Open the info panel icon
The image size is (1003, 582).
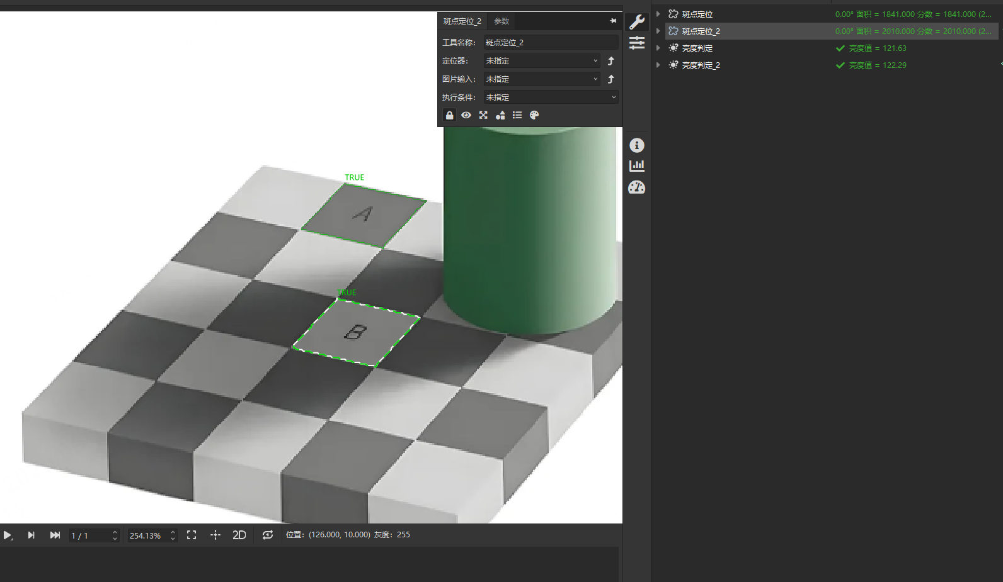coord(637,145)
